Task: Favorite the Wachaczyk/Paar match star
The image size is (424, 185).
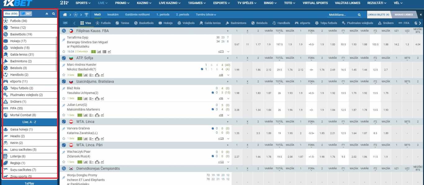Action: (x=64, y=162)
